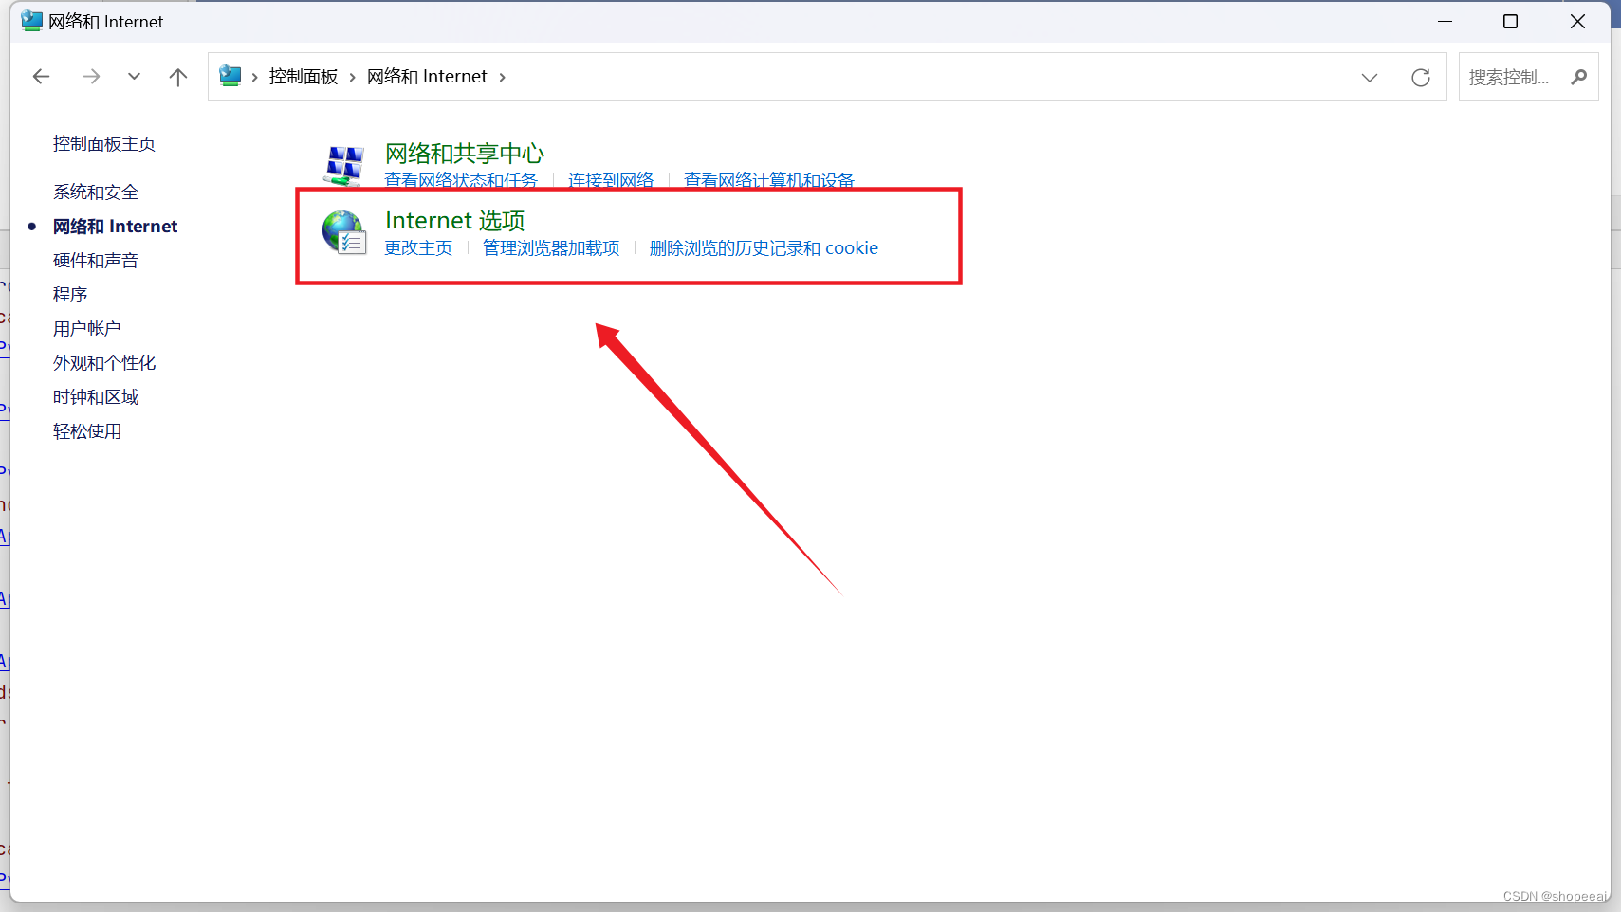This screenshot has height=912, width=1621.
Task: Click the Control Panel icon in the breadcrumb bar
Action: (x=230, y=76)
